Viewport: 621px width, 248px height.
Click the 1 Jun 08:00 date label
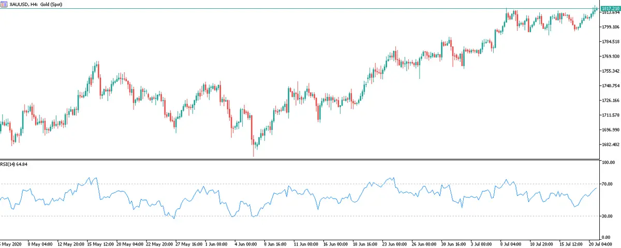click(x=216, y=243)
